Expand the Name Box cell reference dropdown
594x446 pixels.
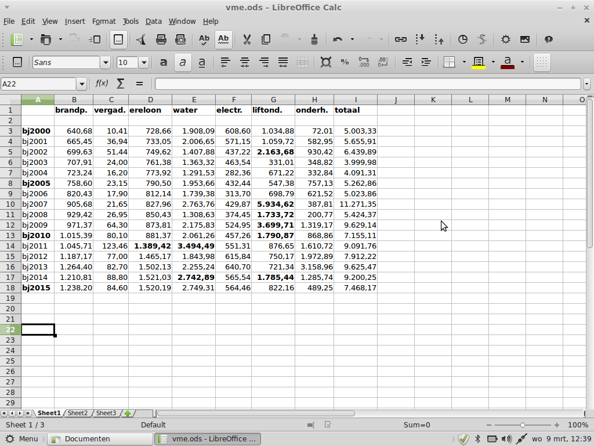pyautogui.click(x=81, y=84)
